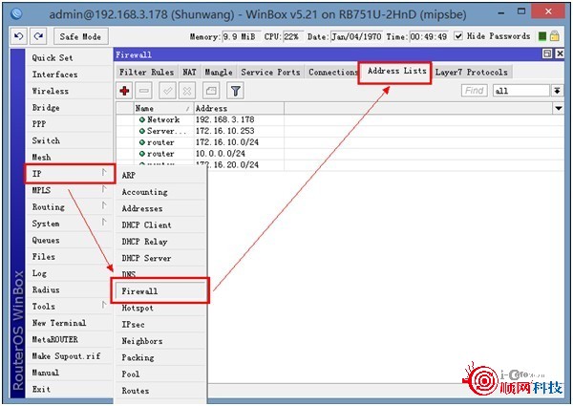Click the Find search field
This screenshot has width=573, height=406.
point(475,91)
